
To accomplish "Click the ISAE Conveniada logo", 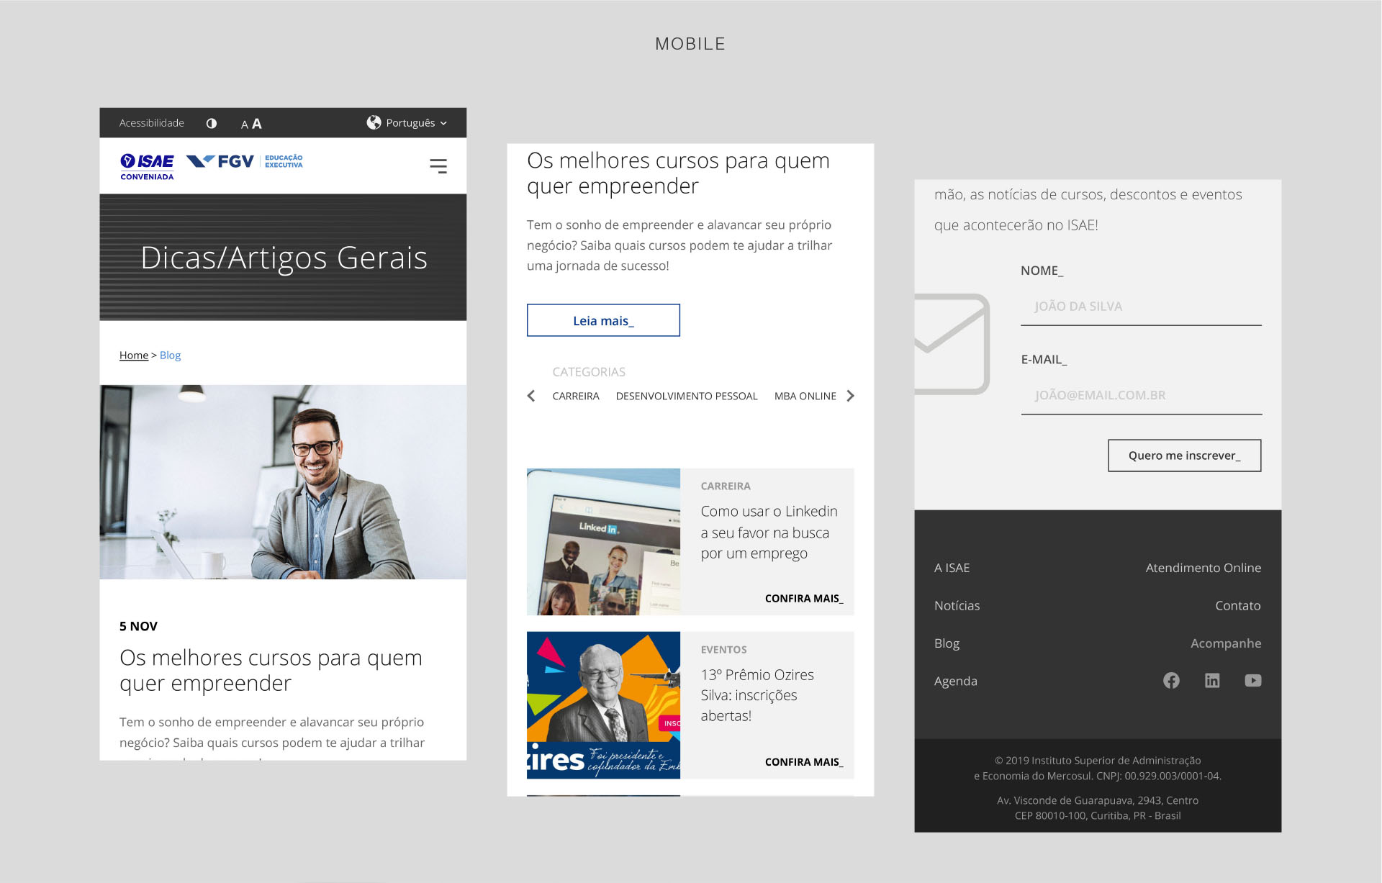I will pyautogui.click(x=147, y=166).
